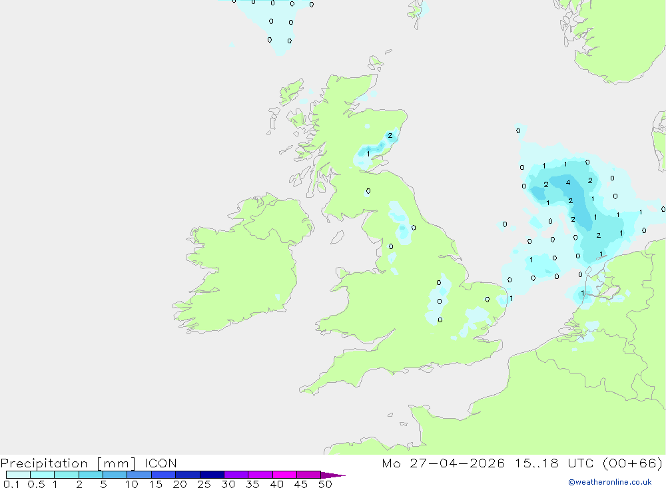Click the '20' legend scale label
Viewport: 666px width, 488px height.
[180, 484]
